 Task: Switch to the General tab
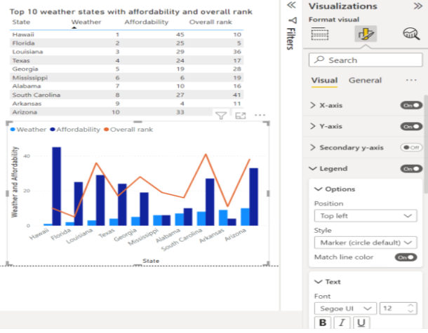click(366, 81)
